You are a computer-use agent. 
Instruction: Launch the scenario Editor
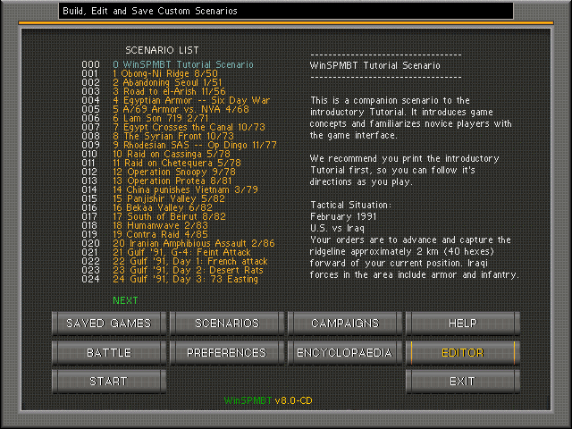pyautogui.click(x=463, y=352)
